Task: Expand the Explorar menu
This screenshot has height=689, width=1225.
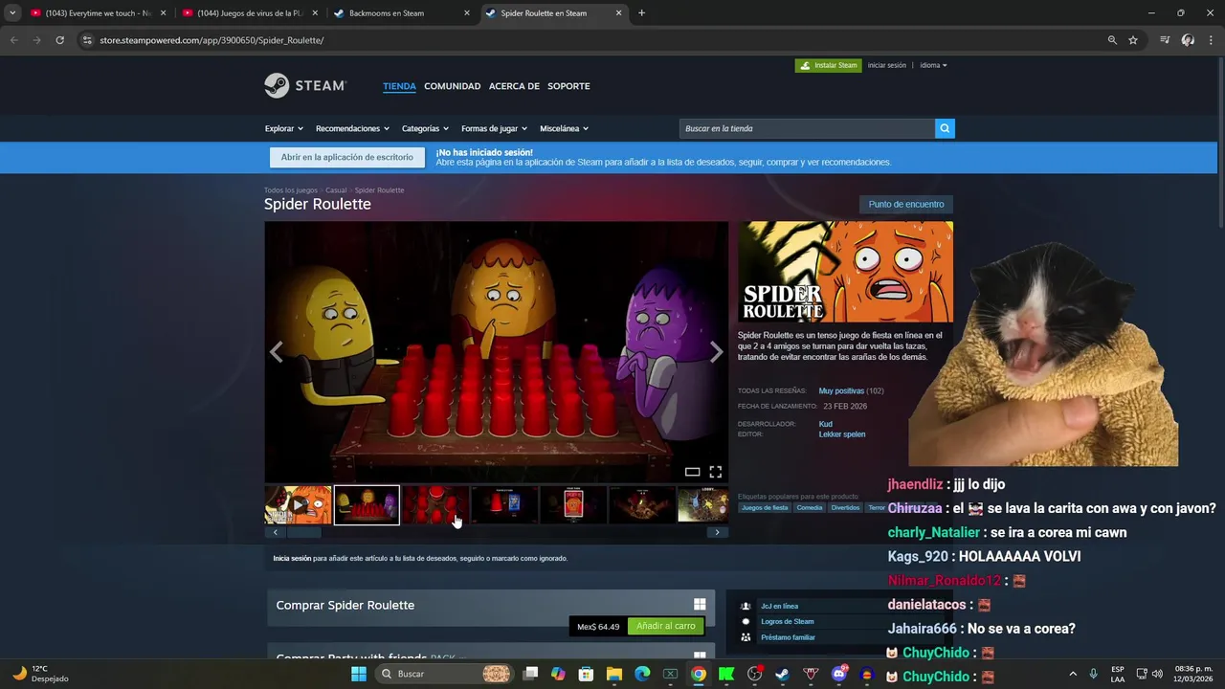Action: pyautogui.click(x=284, y=128)
